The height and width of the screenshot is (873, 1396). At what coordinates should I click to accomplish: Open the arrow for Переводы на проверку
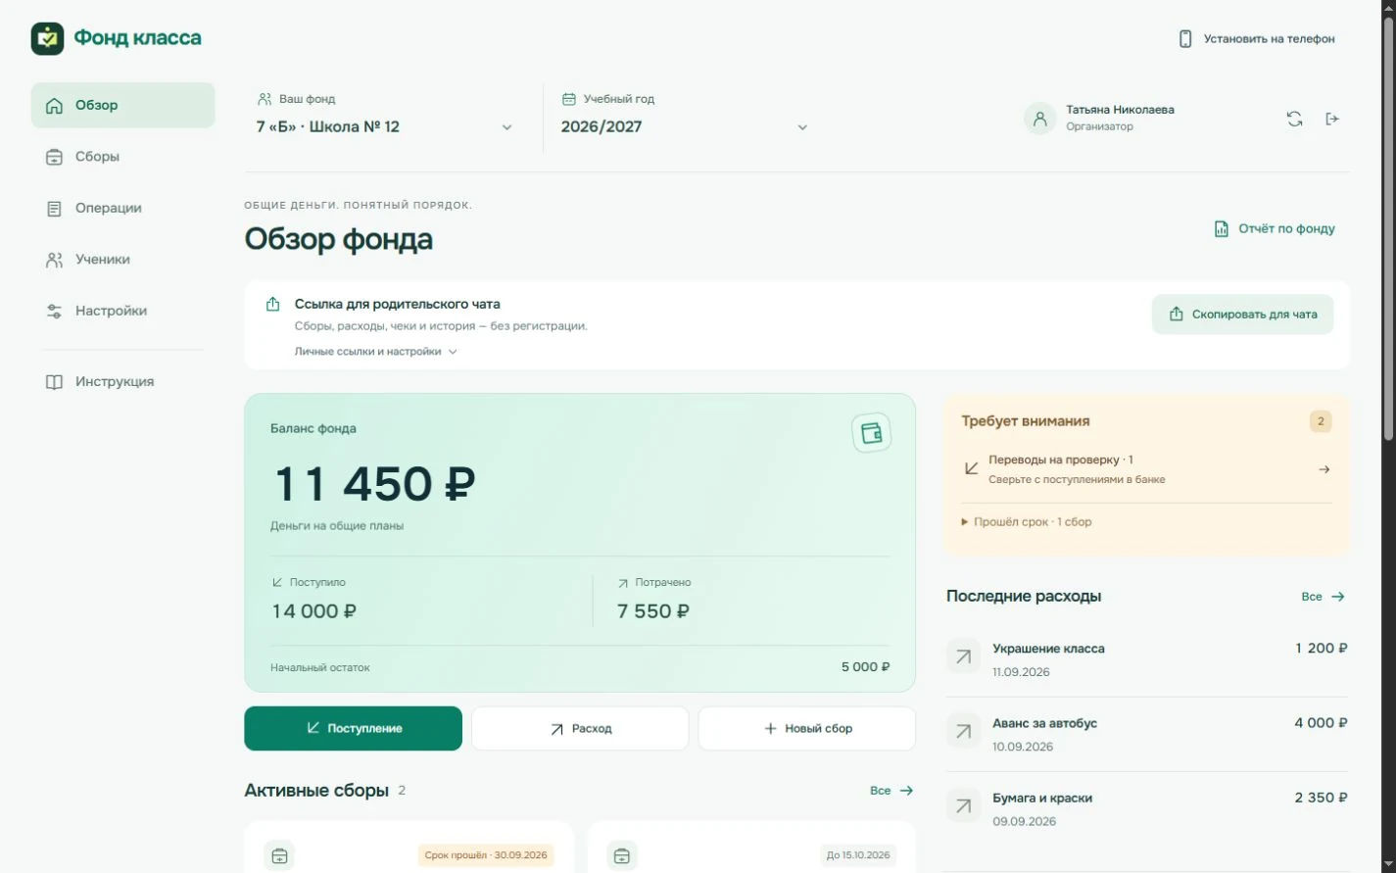[x=1324, y=469]
